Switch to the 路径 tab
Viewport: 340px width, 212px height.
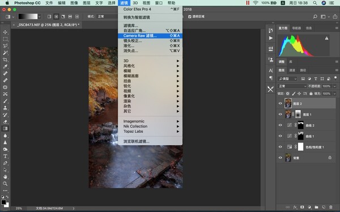click(x=303, y=70)
